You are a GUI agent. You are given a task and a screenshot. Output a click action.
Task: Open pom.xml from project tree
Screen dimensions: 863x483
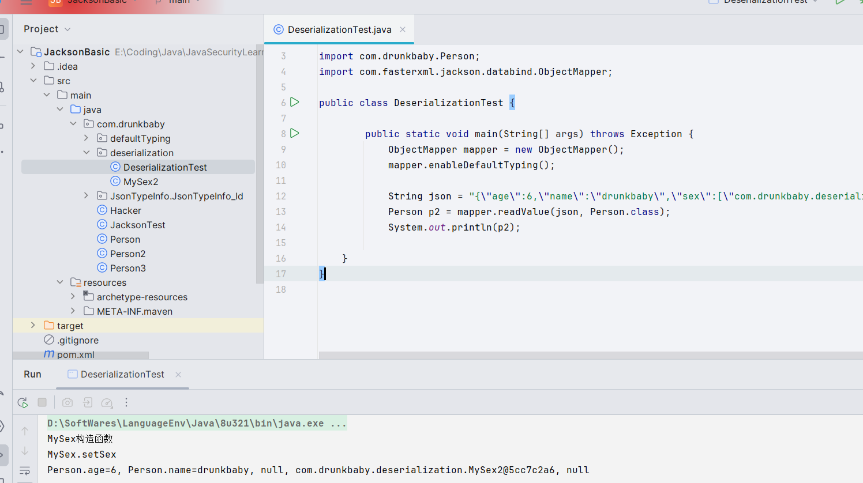click(76, 354)
